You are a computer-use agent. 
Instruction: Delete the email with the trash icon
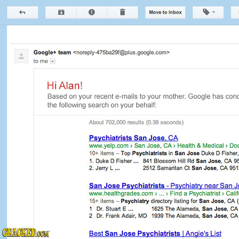coord(122,12)
